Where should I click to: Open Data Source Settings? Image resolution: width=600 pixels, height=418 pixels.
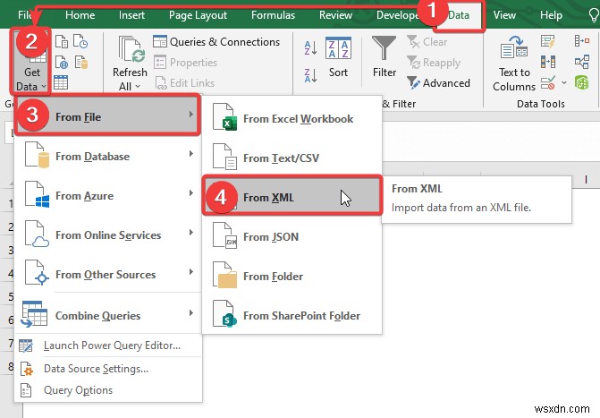(108, 369)
